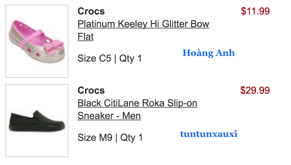Click Qty 1 for the black sneaker
Viewport: 291px width, 165px height.
131,138
